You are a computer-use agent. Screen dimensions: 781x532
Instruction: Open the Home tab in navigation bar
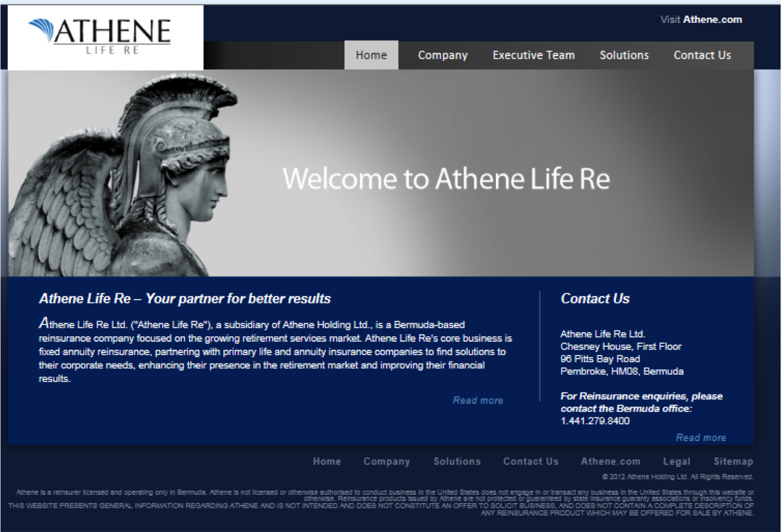(x=371, y=55)
